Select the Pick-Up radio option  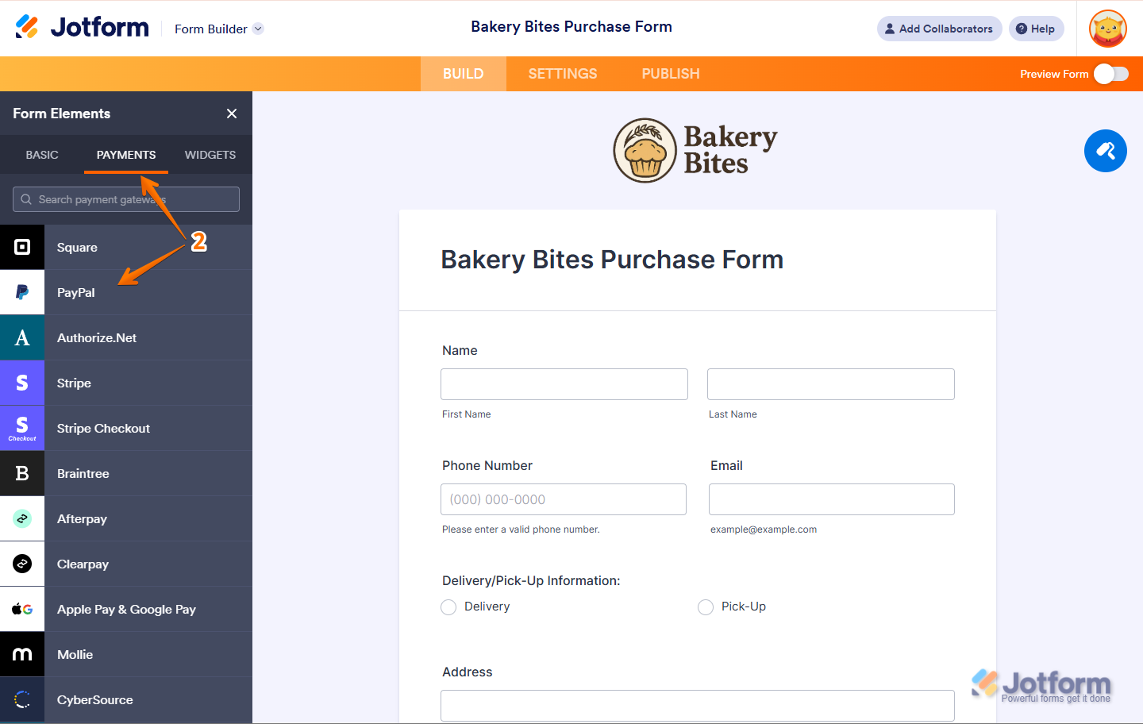pyautogui.click(x=706, y=607)
